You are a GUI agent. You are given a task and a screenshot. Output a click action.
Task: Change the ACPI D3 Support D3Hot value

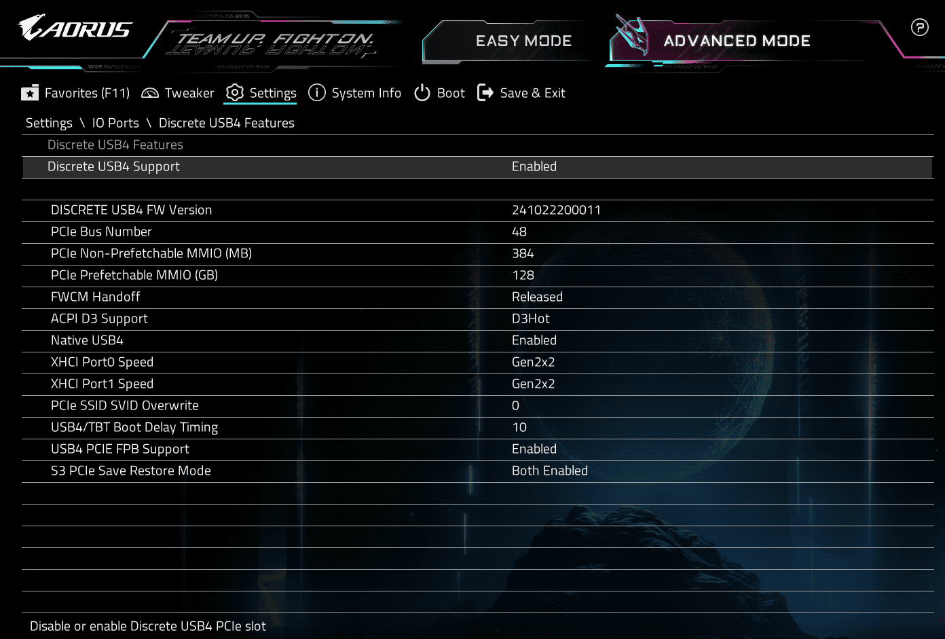click(x=531, y=318)
